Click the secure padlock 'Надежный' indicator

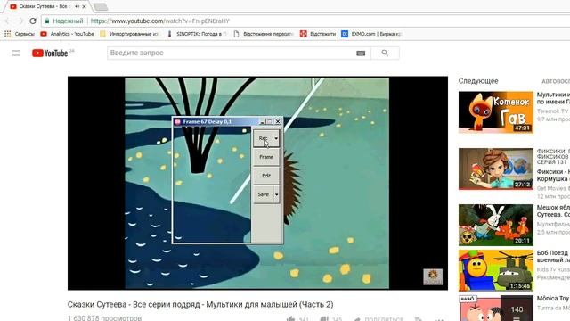[x=64, y=21]
